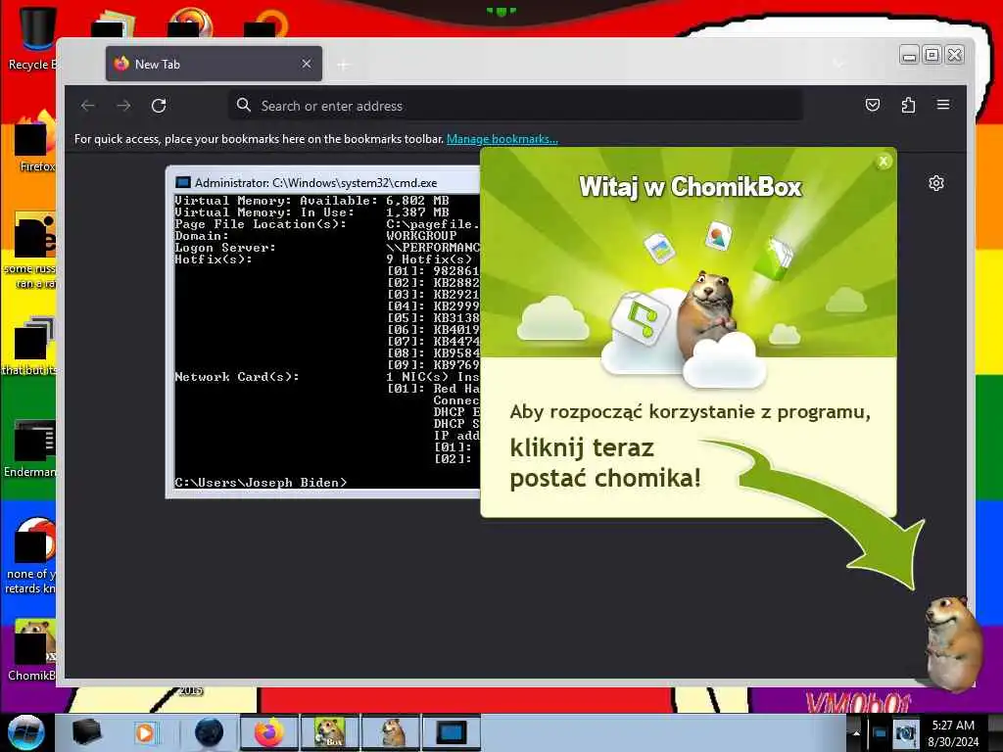Viewport: 1003px width, 752px height.
Task: Open the ChomikBox desktop icon
Action: point(32,650)
